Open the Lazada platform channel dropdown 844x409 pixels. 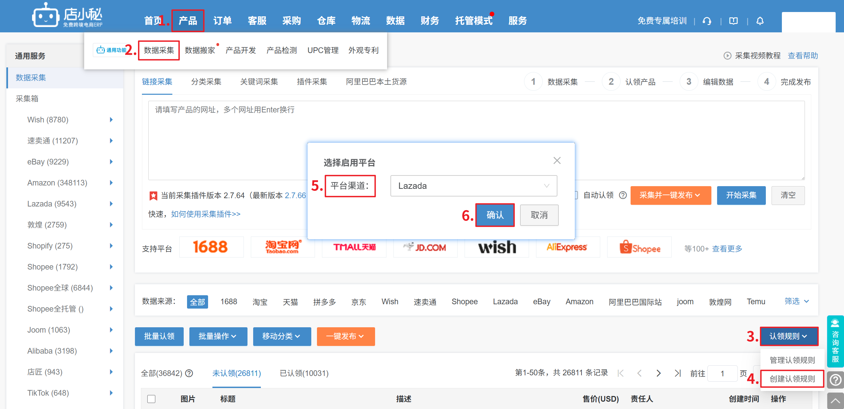point(473,186)
